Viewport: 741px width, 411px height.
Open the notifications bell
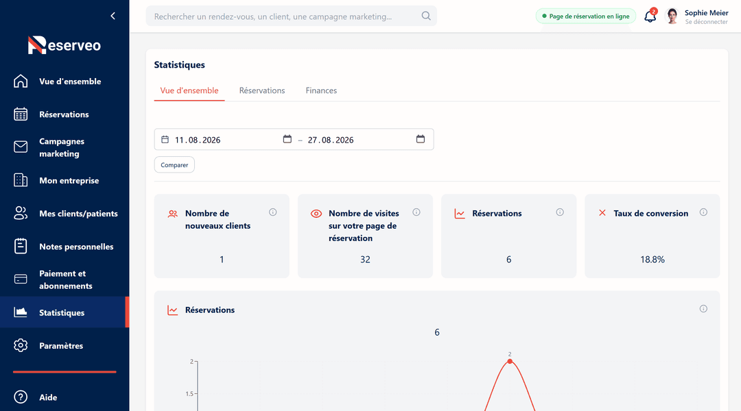tap(650, 16)
